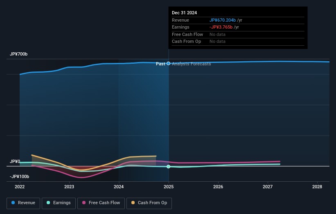Click the Dec 31 2024 tooltip heading

pos(184,13)
